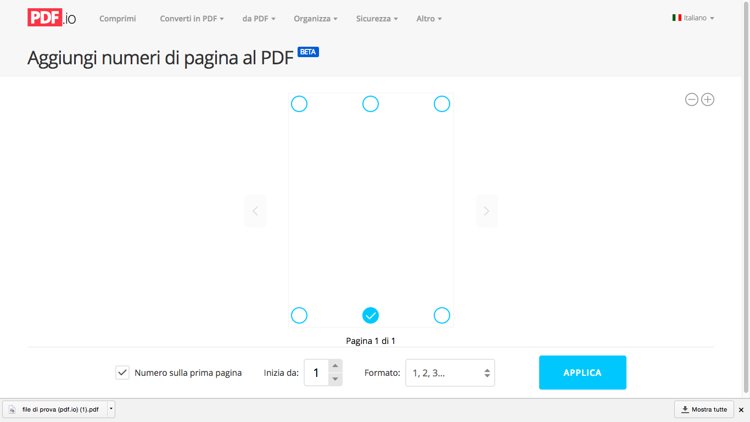Click the downloaded PDF file icon
Screen dimensions: 750x422
[12, 409]
